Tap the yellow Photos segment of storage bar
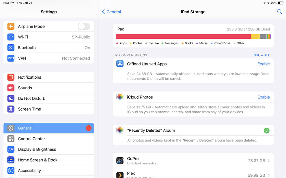Viewport: 286px width, 178px height. pos(255,37)
